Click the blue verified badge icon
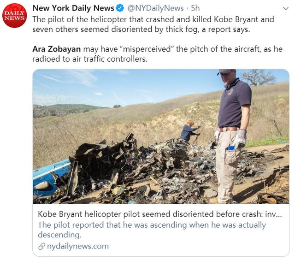Image resolution: width=295 pixels, height=260 pixels. 120,8
